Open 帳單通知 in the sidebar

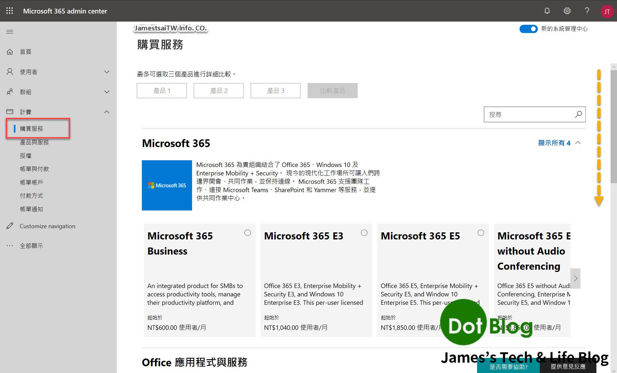[x=31, y=209]
